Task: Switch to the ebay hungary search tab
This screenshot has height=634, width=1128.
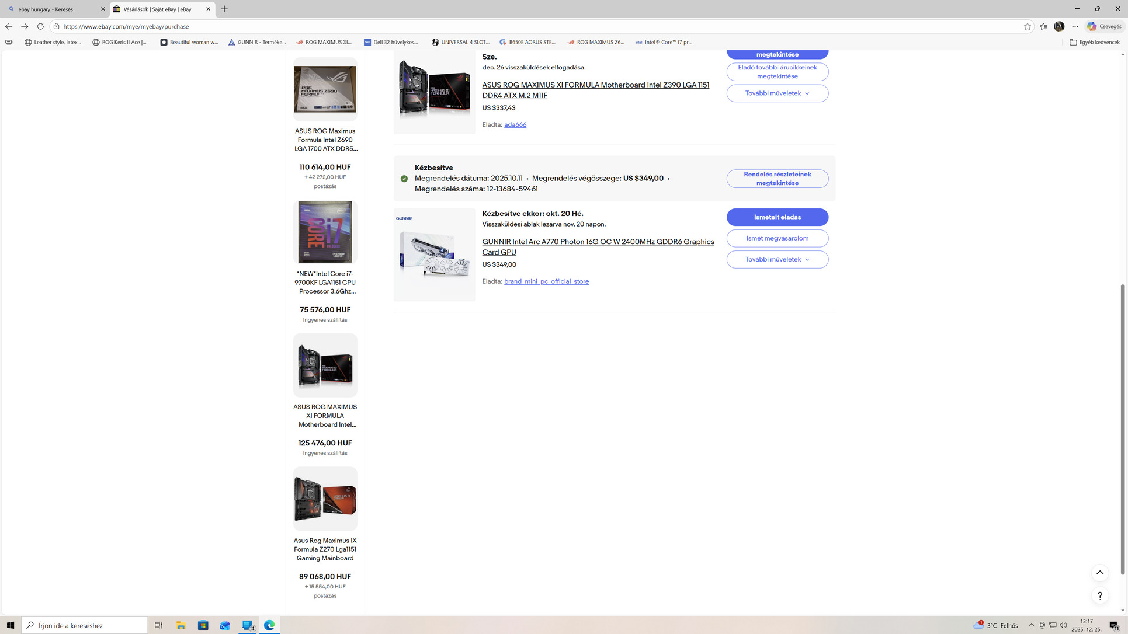Action: pyautogui.click(x=53, y=9)
